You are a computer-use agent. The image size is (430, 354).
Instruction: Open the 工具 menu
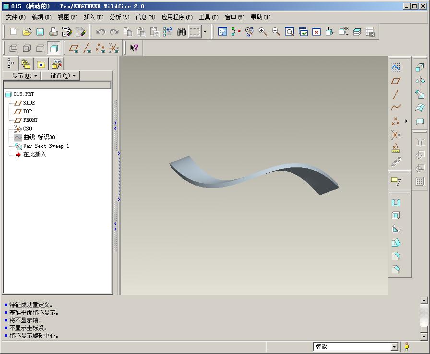click(208, 17)
